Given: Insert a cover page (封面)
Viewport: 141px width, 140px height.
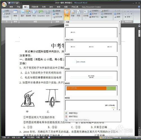Looking at the screenshot, I should [6, 11].
